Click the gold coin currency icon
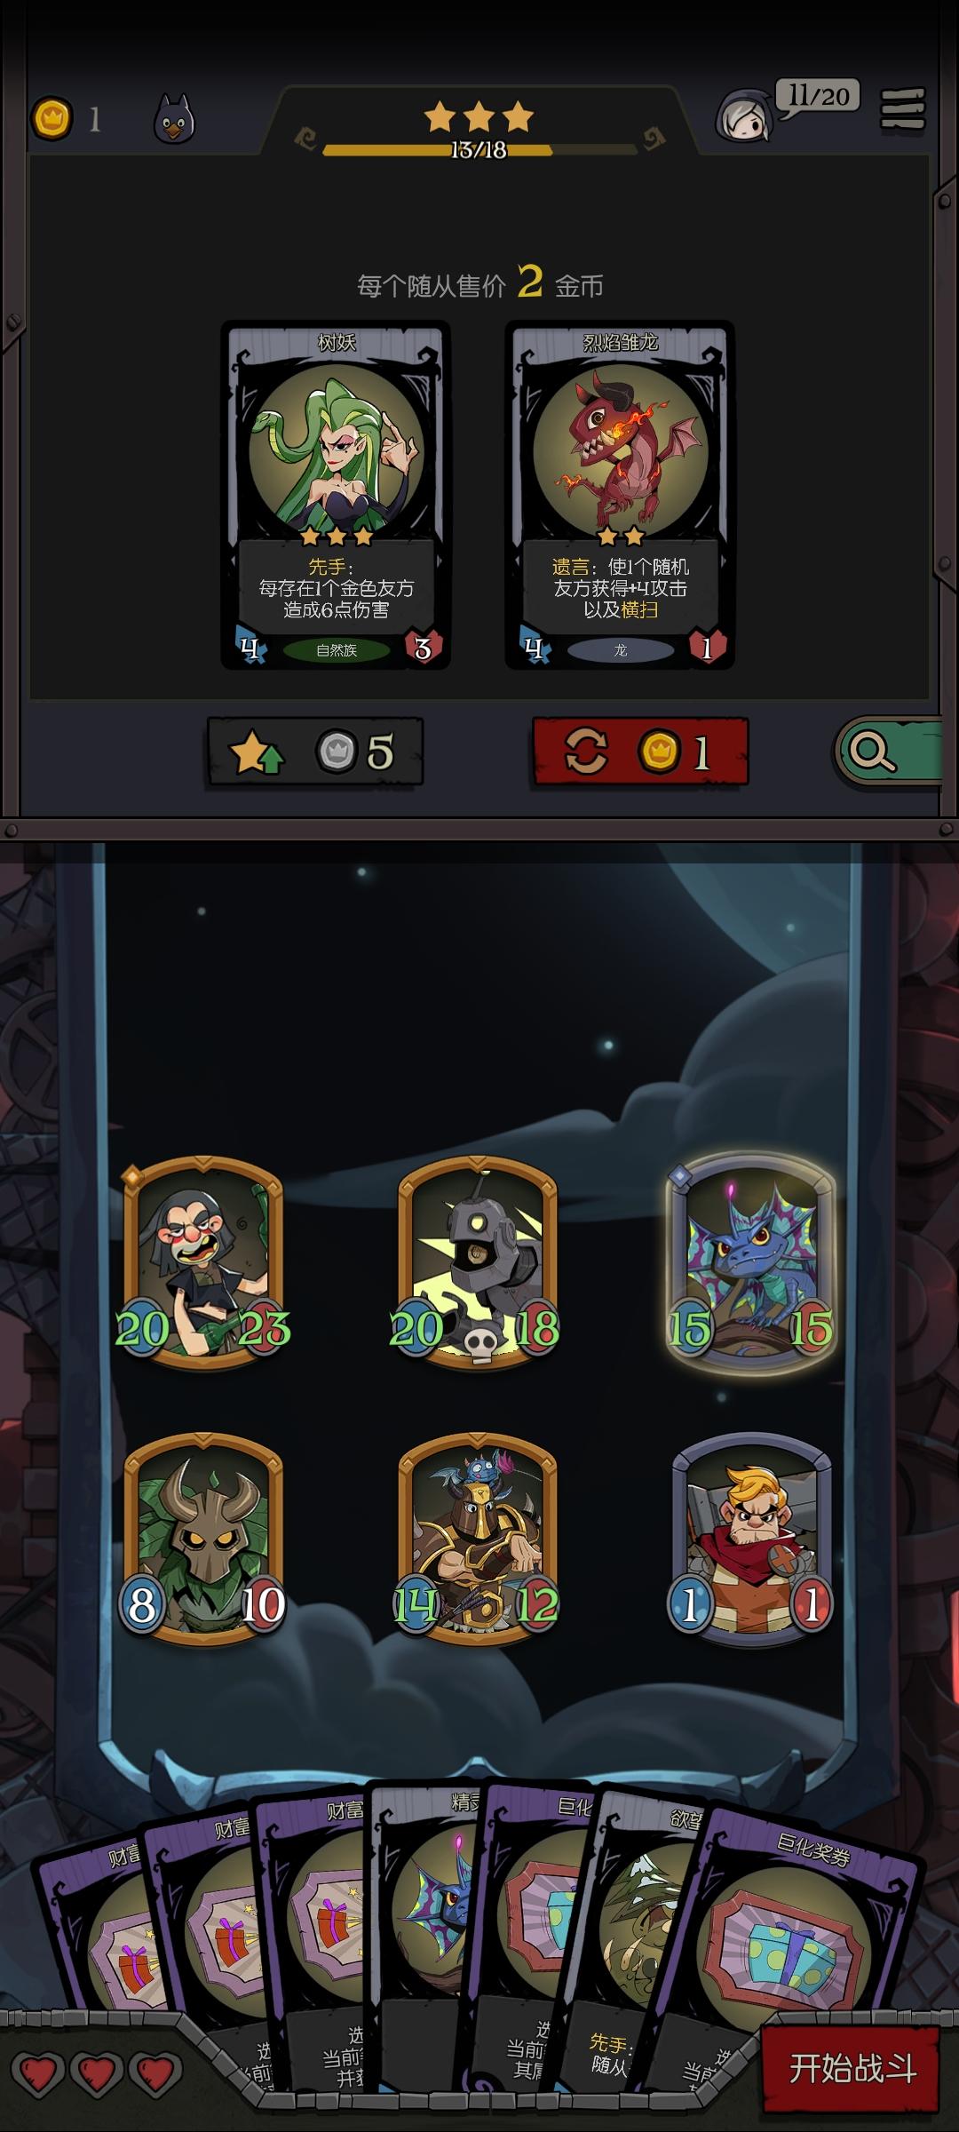 point(52,118)
